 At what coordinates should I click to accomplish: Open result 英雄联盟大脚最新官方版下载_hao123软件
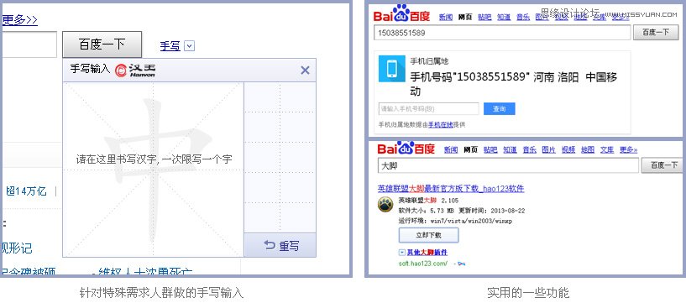[x=451, y=189]
